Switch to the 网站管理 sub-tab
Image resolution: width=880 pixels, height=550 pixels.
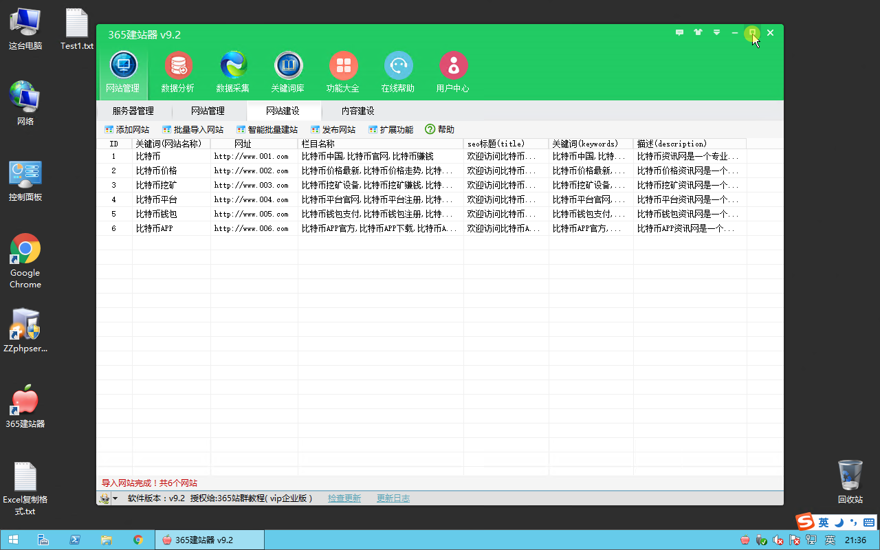click(208, 111)
